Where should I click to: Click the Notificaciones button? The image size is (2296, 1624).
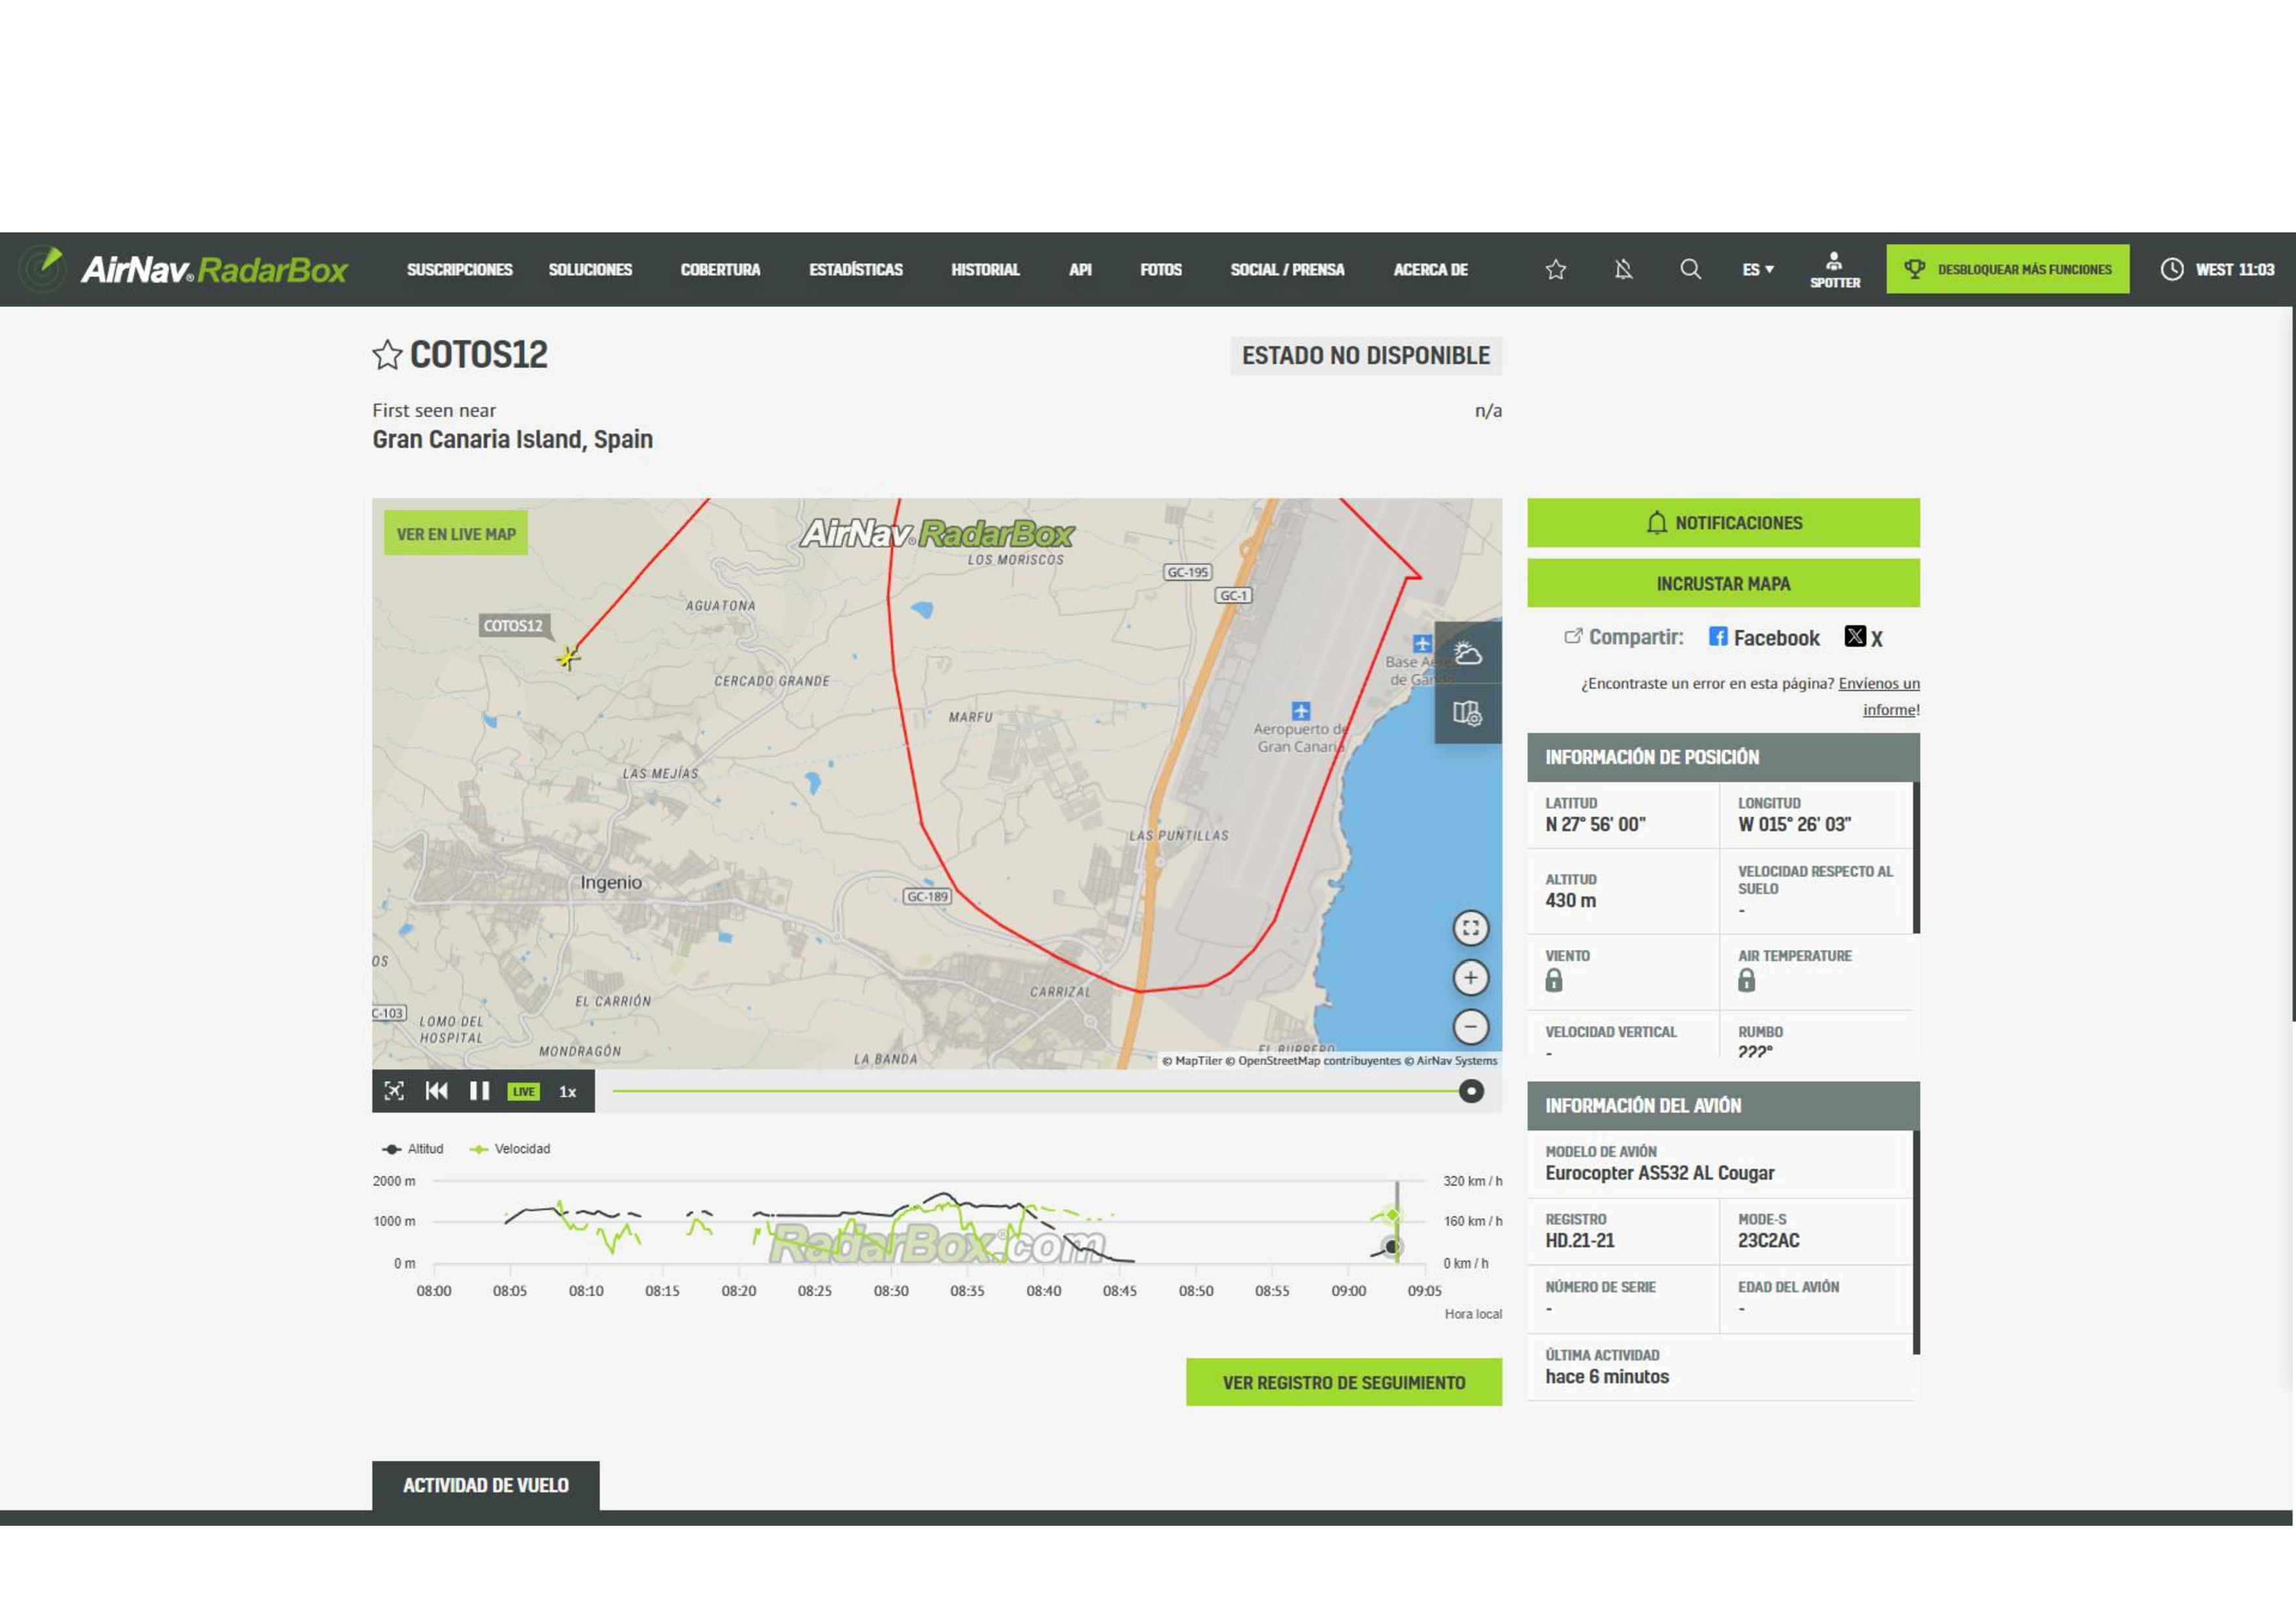[x=1723, y=523]
